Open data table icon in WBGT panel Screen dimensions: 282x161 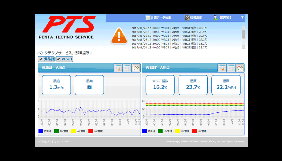pos(231,68)
